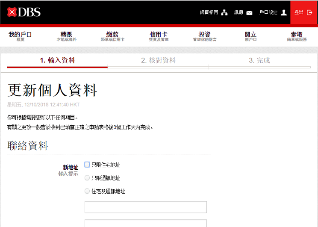Image resolution: width=318 pixels, height=227 pixels.
Task: Click the DBS logo
Action: coord(24,12)
